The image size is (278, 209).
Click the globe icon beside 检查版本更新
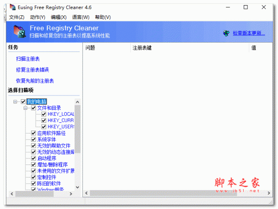point(226,33)
